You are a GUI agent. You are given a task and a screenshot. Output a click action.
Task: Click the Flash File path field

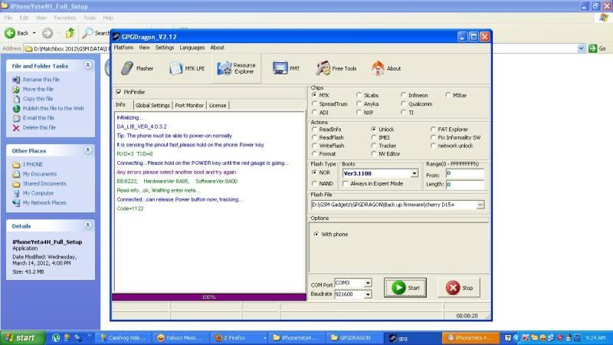(x=394, y=205)
